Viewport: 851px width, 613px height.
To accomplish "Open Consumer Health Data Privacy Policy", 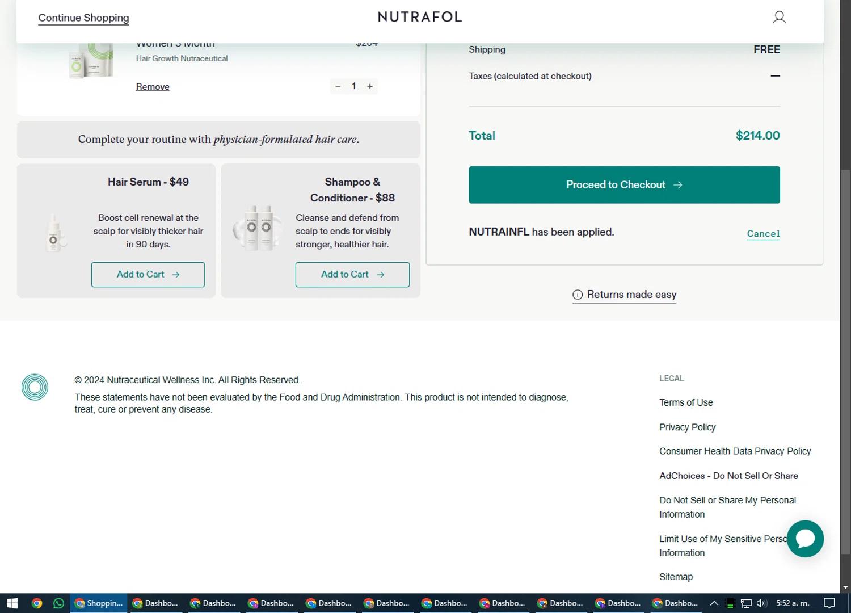I will tap(735, 451).
